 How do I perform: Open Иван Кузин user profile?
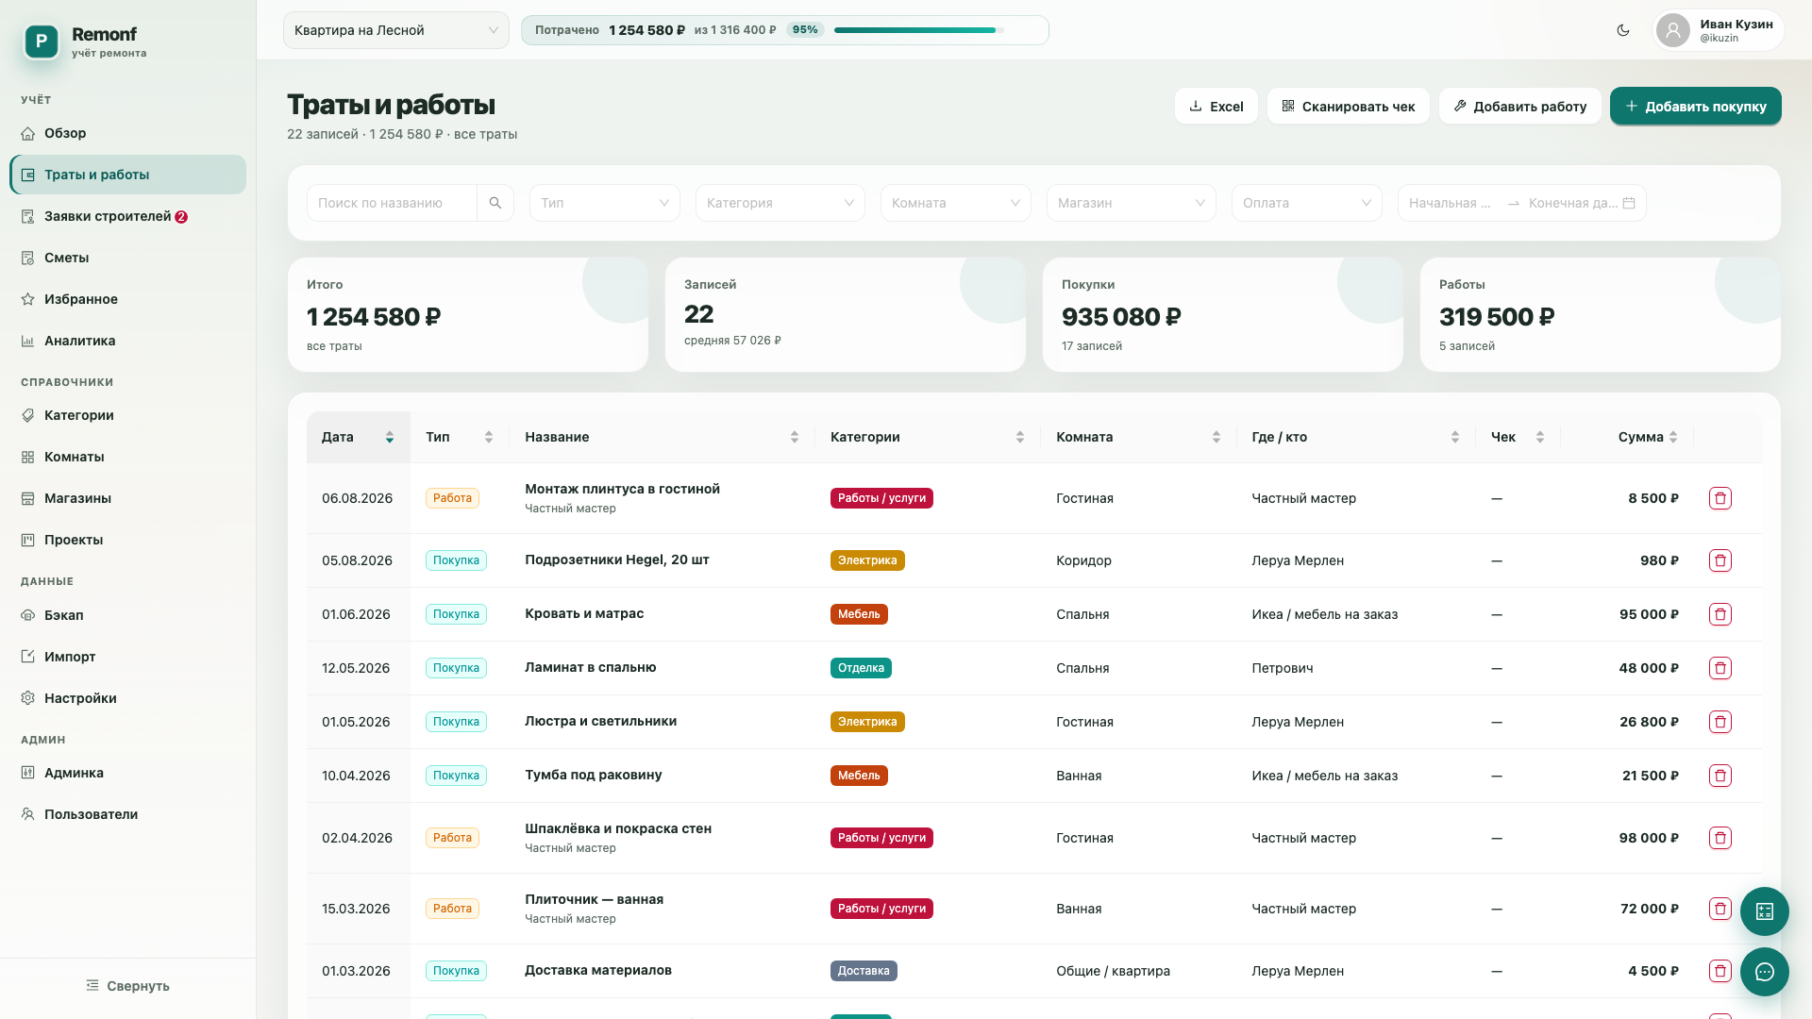coord(1718,30)
